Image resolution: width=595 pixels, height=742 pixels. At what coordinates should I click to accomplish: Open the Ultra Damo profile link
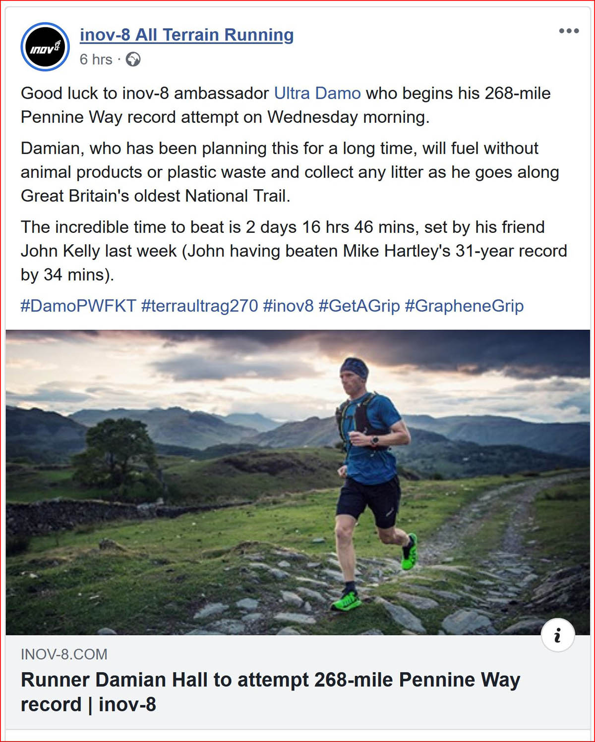317,93
